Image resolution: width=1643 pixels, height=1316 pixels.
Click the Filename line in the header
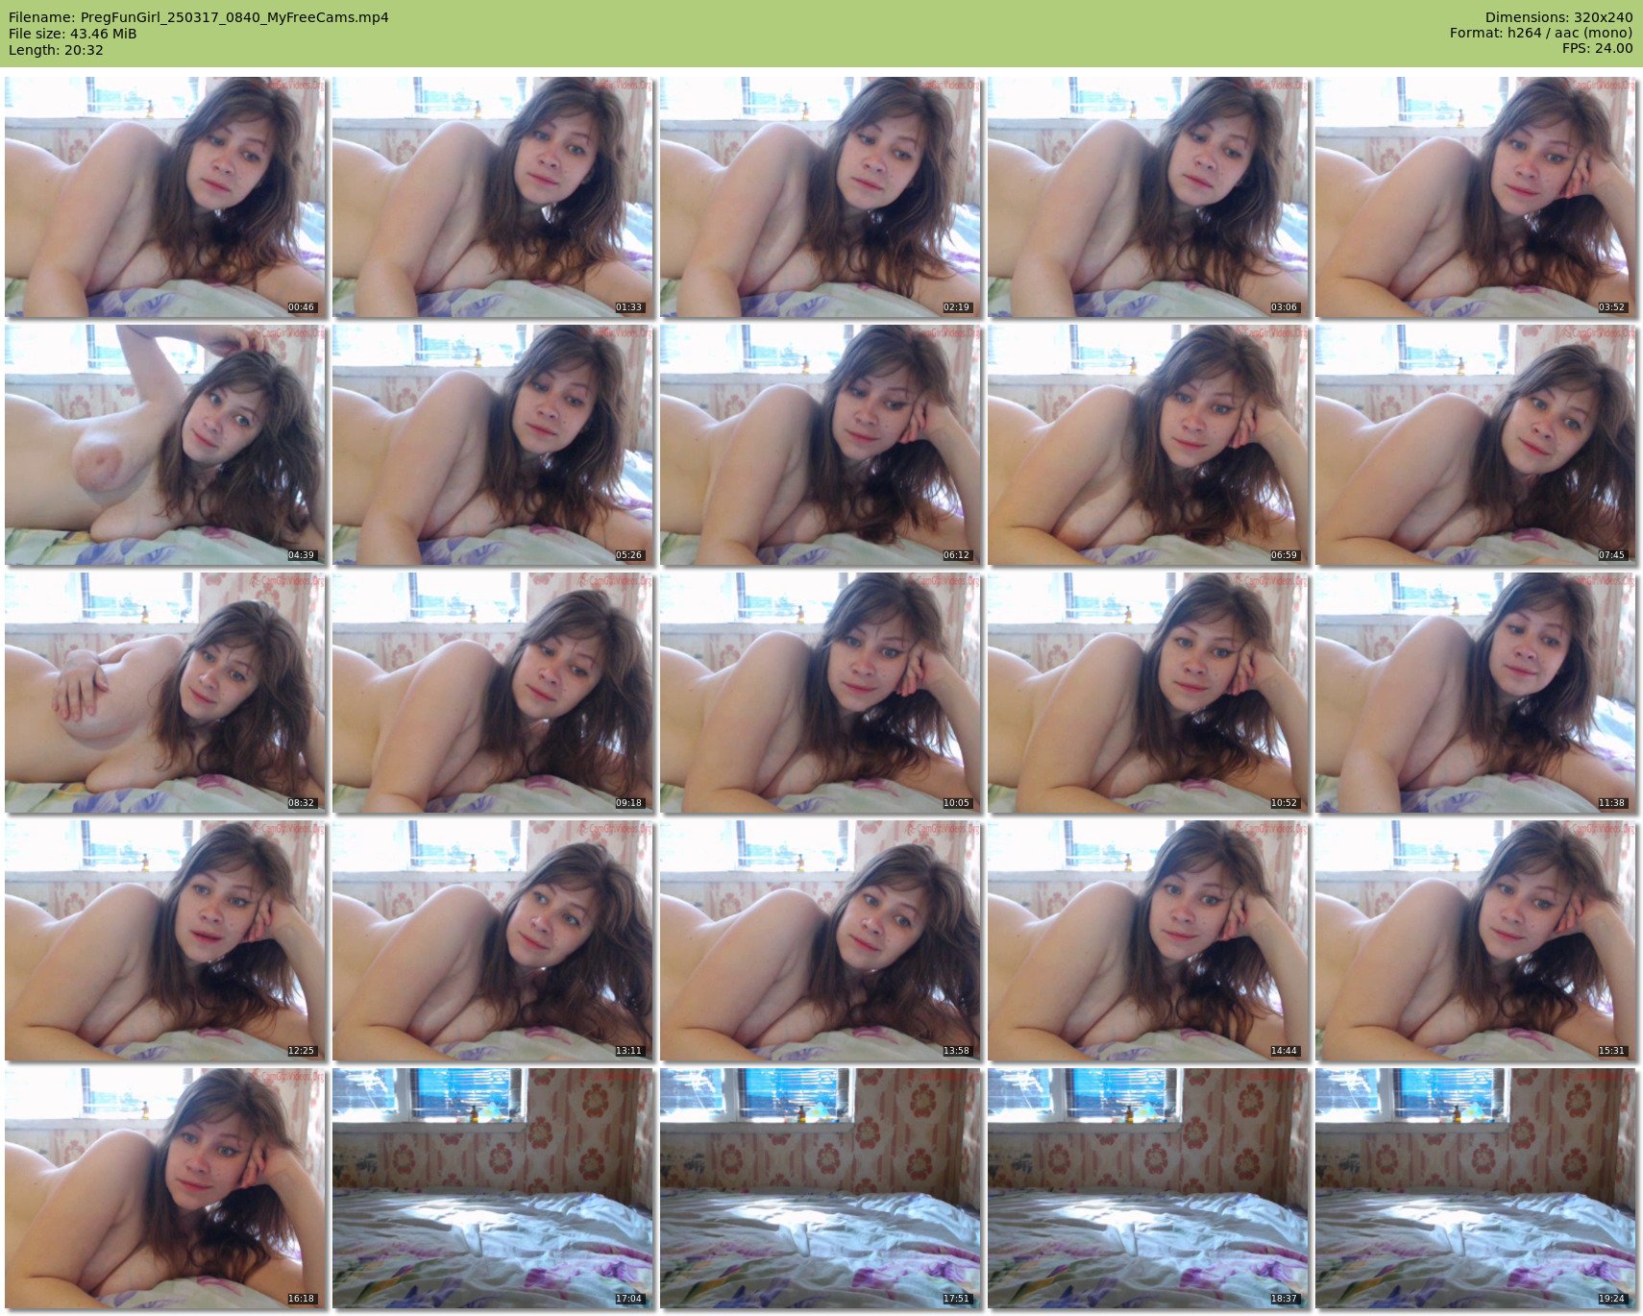[x=199, y=17]
